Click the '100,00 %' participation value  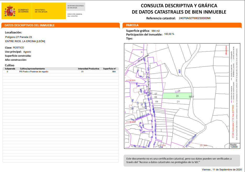point(169,34)
